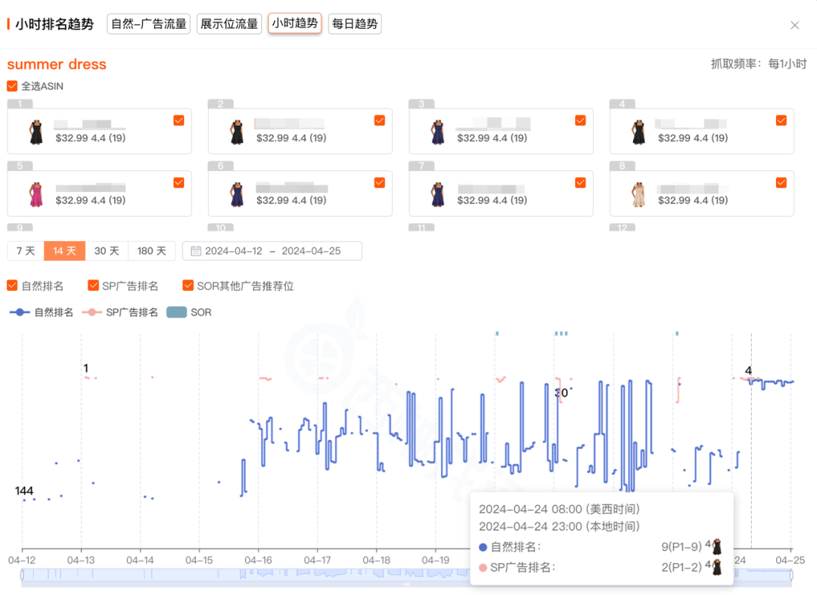Click the black dress thumbnail on card 1

(x=33, y=130)
